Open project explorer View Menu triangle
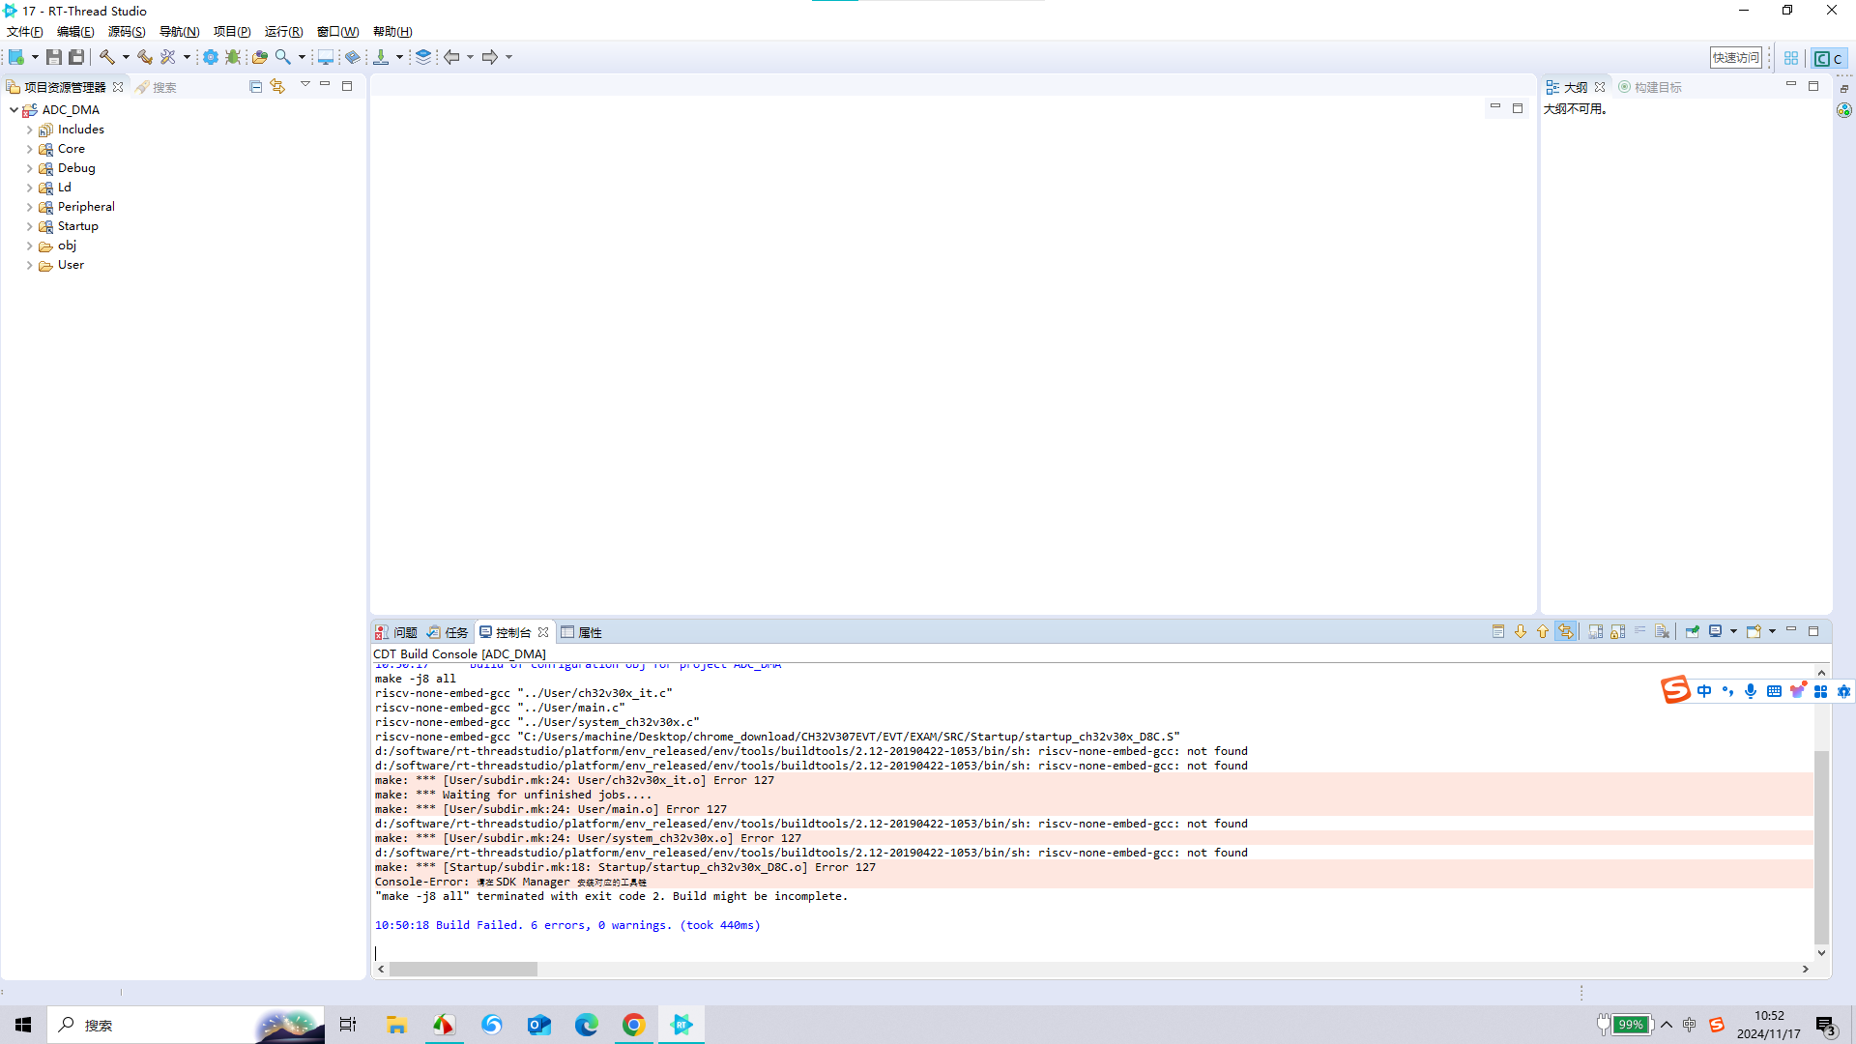Image resolution: width=1856 pixels, height=1044 pixels. click(x=305, y=85)
